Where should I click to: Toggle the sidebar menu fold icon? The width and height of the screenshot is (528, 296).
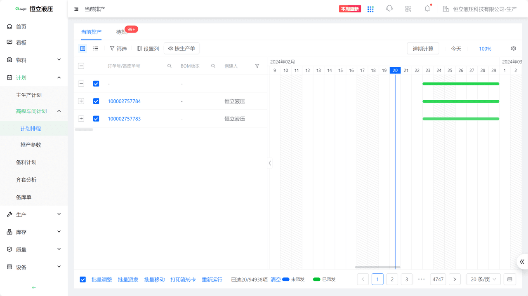click(76, 9)
